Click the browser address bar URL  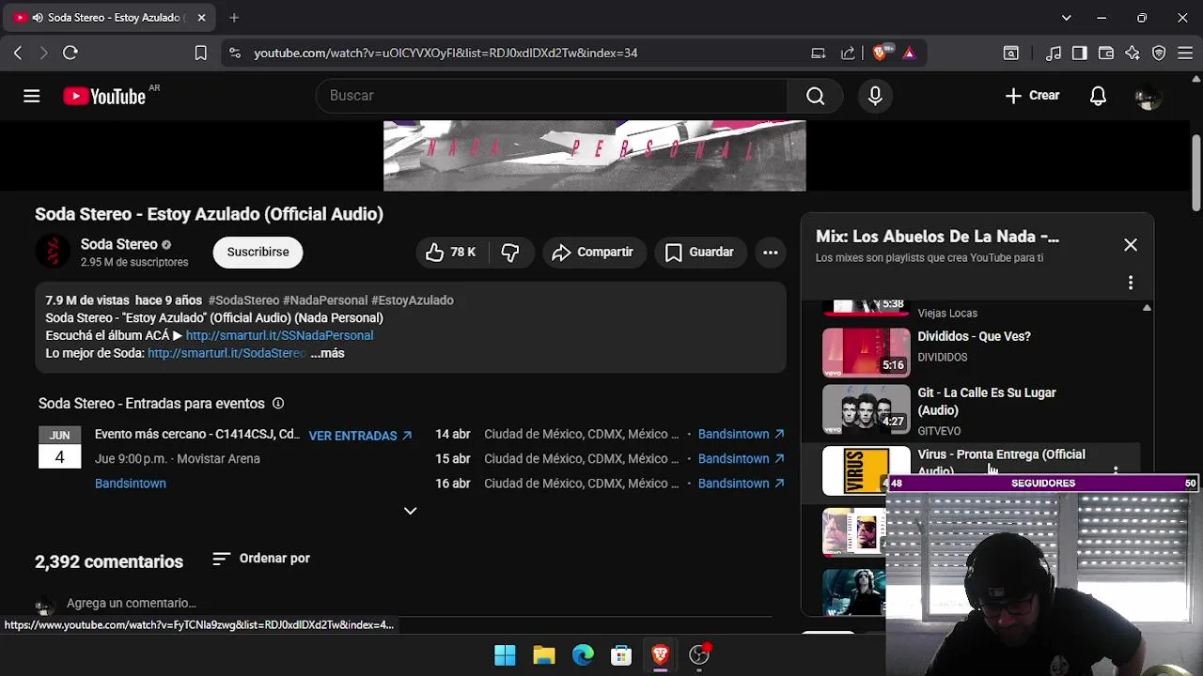click(x=445, y=54)
